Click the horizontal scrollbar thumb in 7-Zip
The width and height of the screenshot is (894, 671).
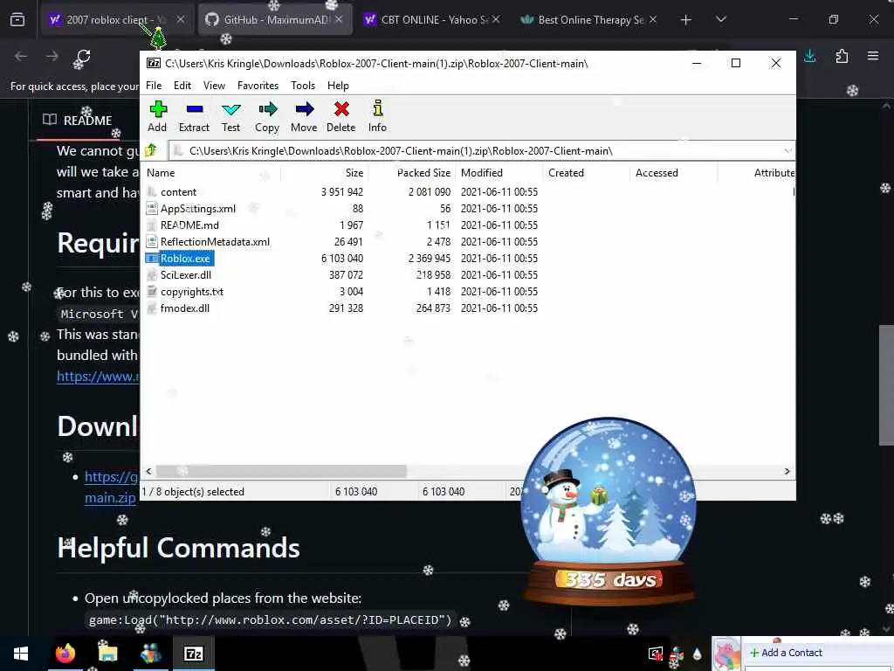[x=281, y=471]
